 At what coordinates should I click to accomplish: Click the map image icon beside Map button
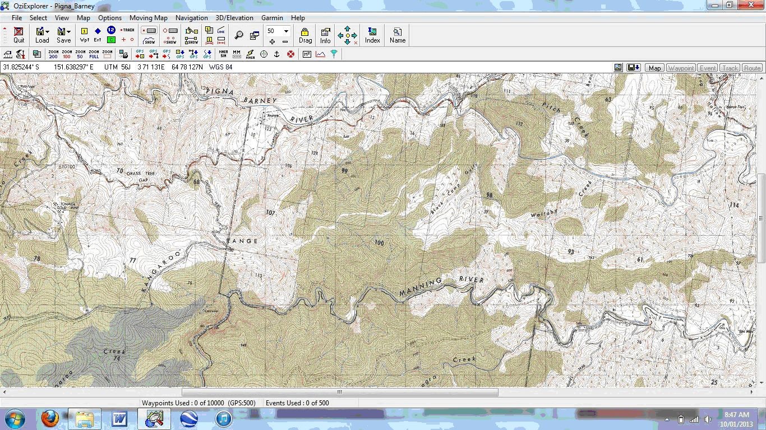[x=618, y=68]
